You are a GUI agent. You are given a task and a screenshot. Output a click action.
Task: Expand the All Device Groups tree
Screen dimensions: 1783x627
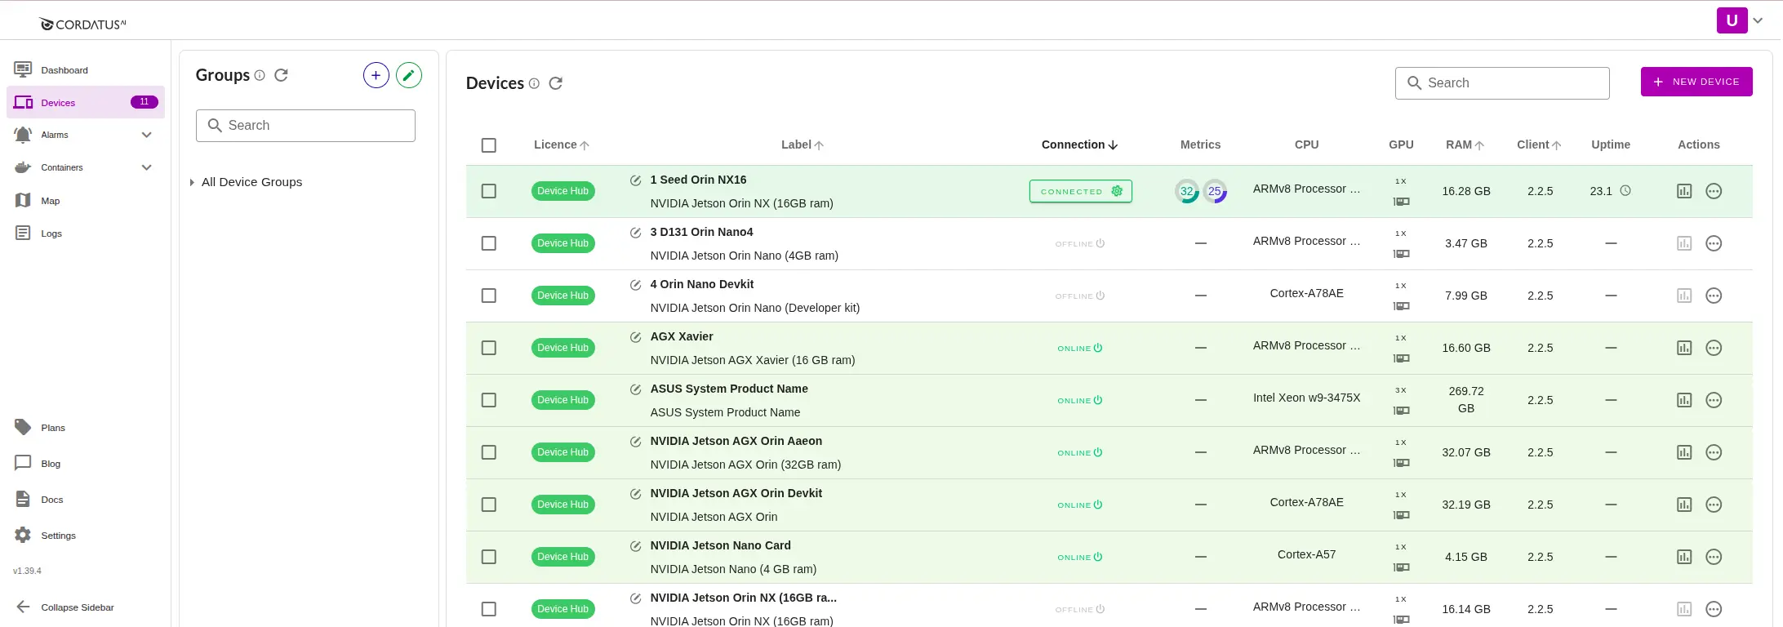192,182
